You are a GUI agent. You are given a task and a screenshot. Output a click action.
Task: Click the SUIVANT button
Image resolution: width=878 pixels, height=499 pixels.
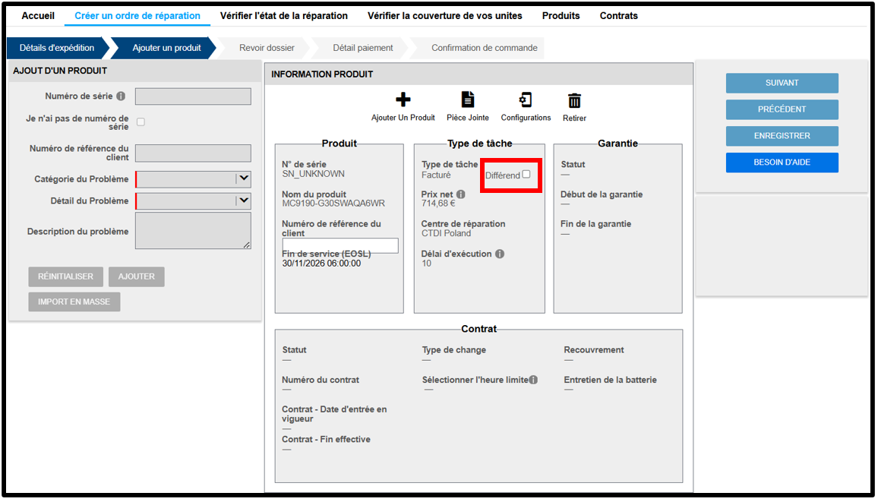click(782, 83)
